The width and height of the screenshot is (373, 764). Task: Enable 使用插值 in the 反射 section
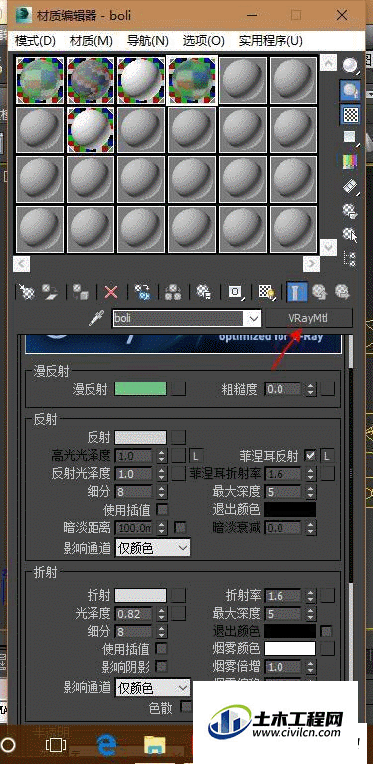[x=162, y=510]
